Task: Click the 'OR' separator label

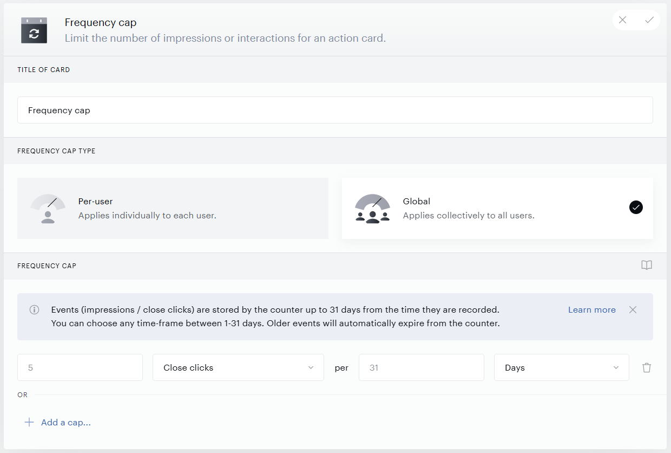Action: (22, 395)
